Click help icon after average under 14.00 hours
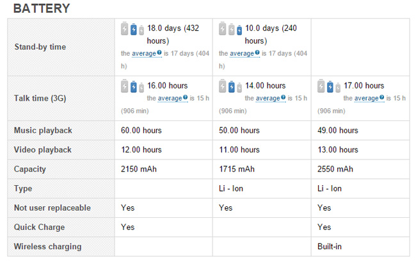This screenshot has width=416, height=262. point(283,98)
